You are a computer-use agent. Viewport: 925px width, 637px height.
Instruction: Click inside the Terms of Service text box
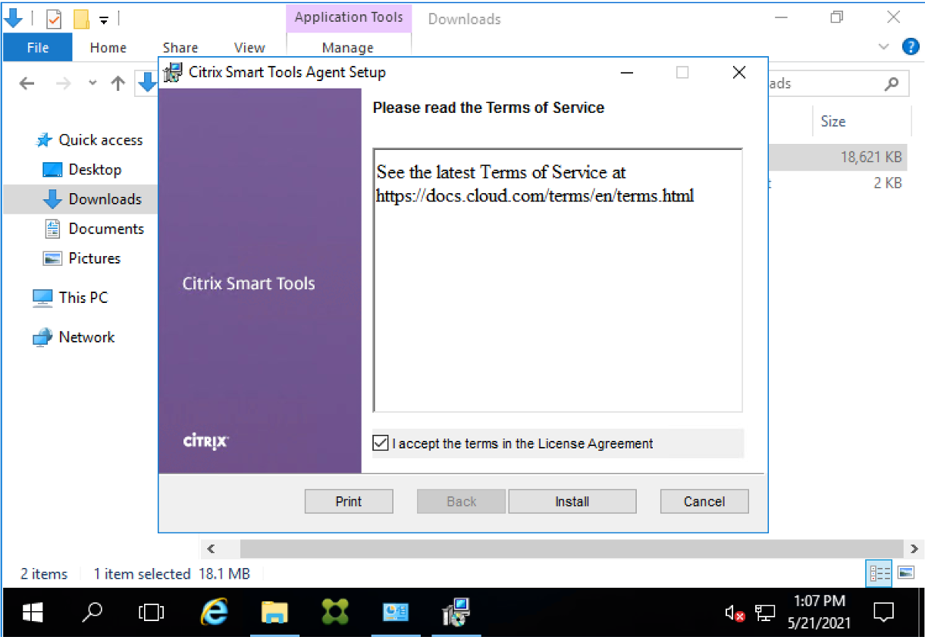click(x=557, y=280)
